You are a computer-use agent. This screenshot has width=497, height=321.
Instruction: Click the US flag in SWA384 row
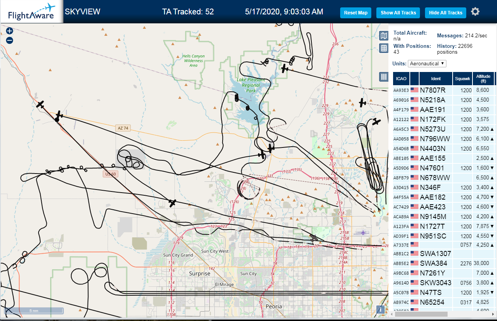(414, 263)
